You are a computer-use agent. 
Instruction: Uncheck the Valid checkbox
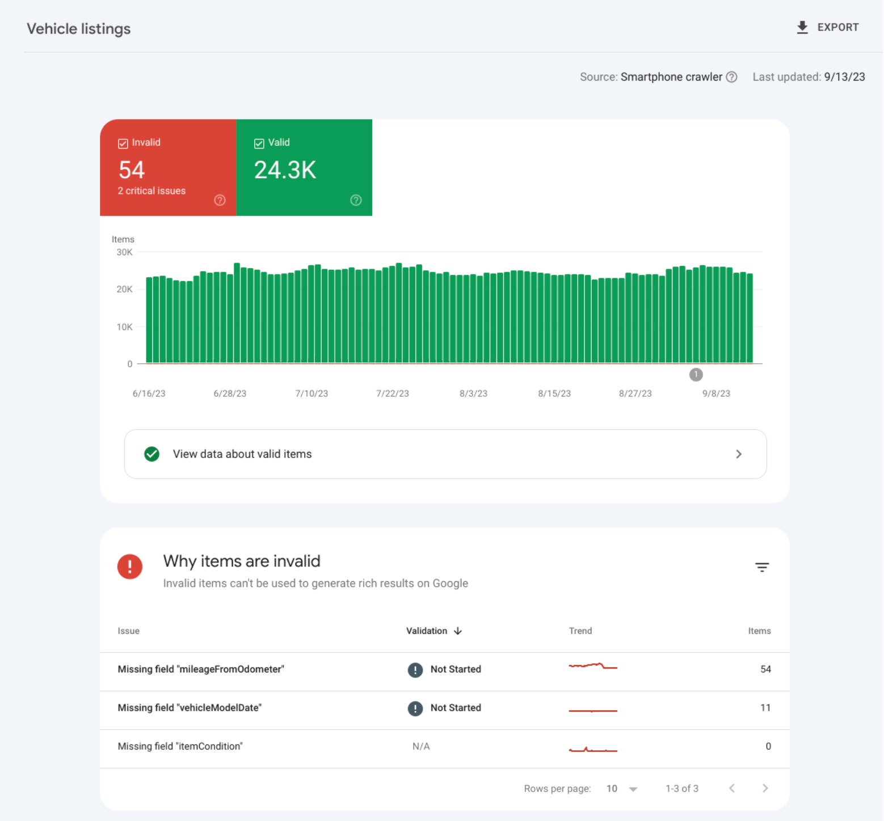[x=259, y=143]
